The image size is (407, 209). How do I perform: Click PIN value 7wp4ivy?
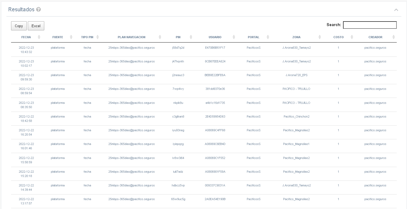coord(178,89)
